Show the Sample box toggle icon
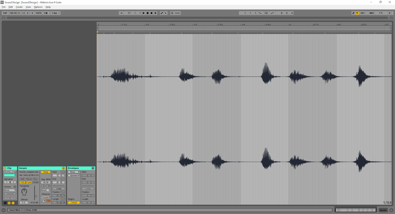 tap(9, 202)
